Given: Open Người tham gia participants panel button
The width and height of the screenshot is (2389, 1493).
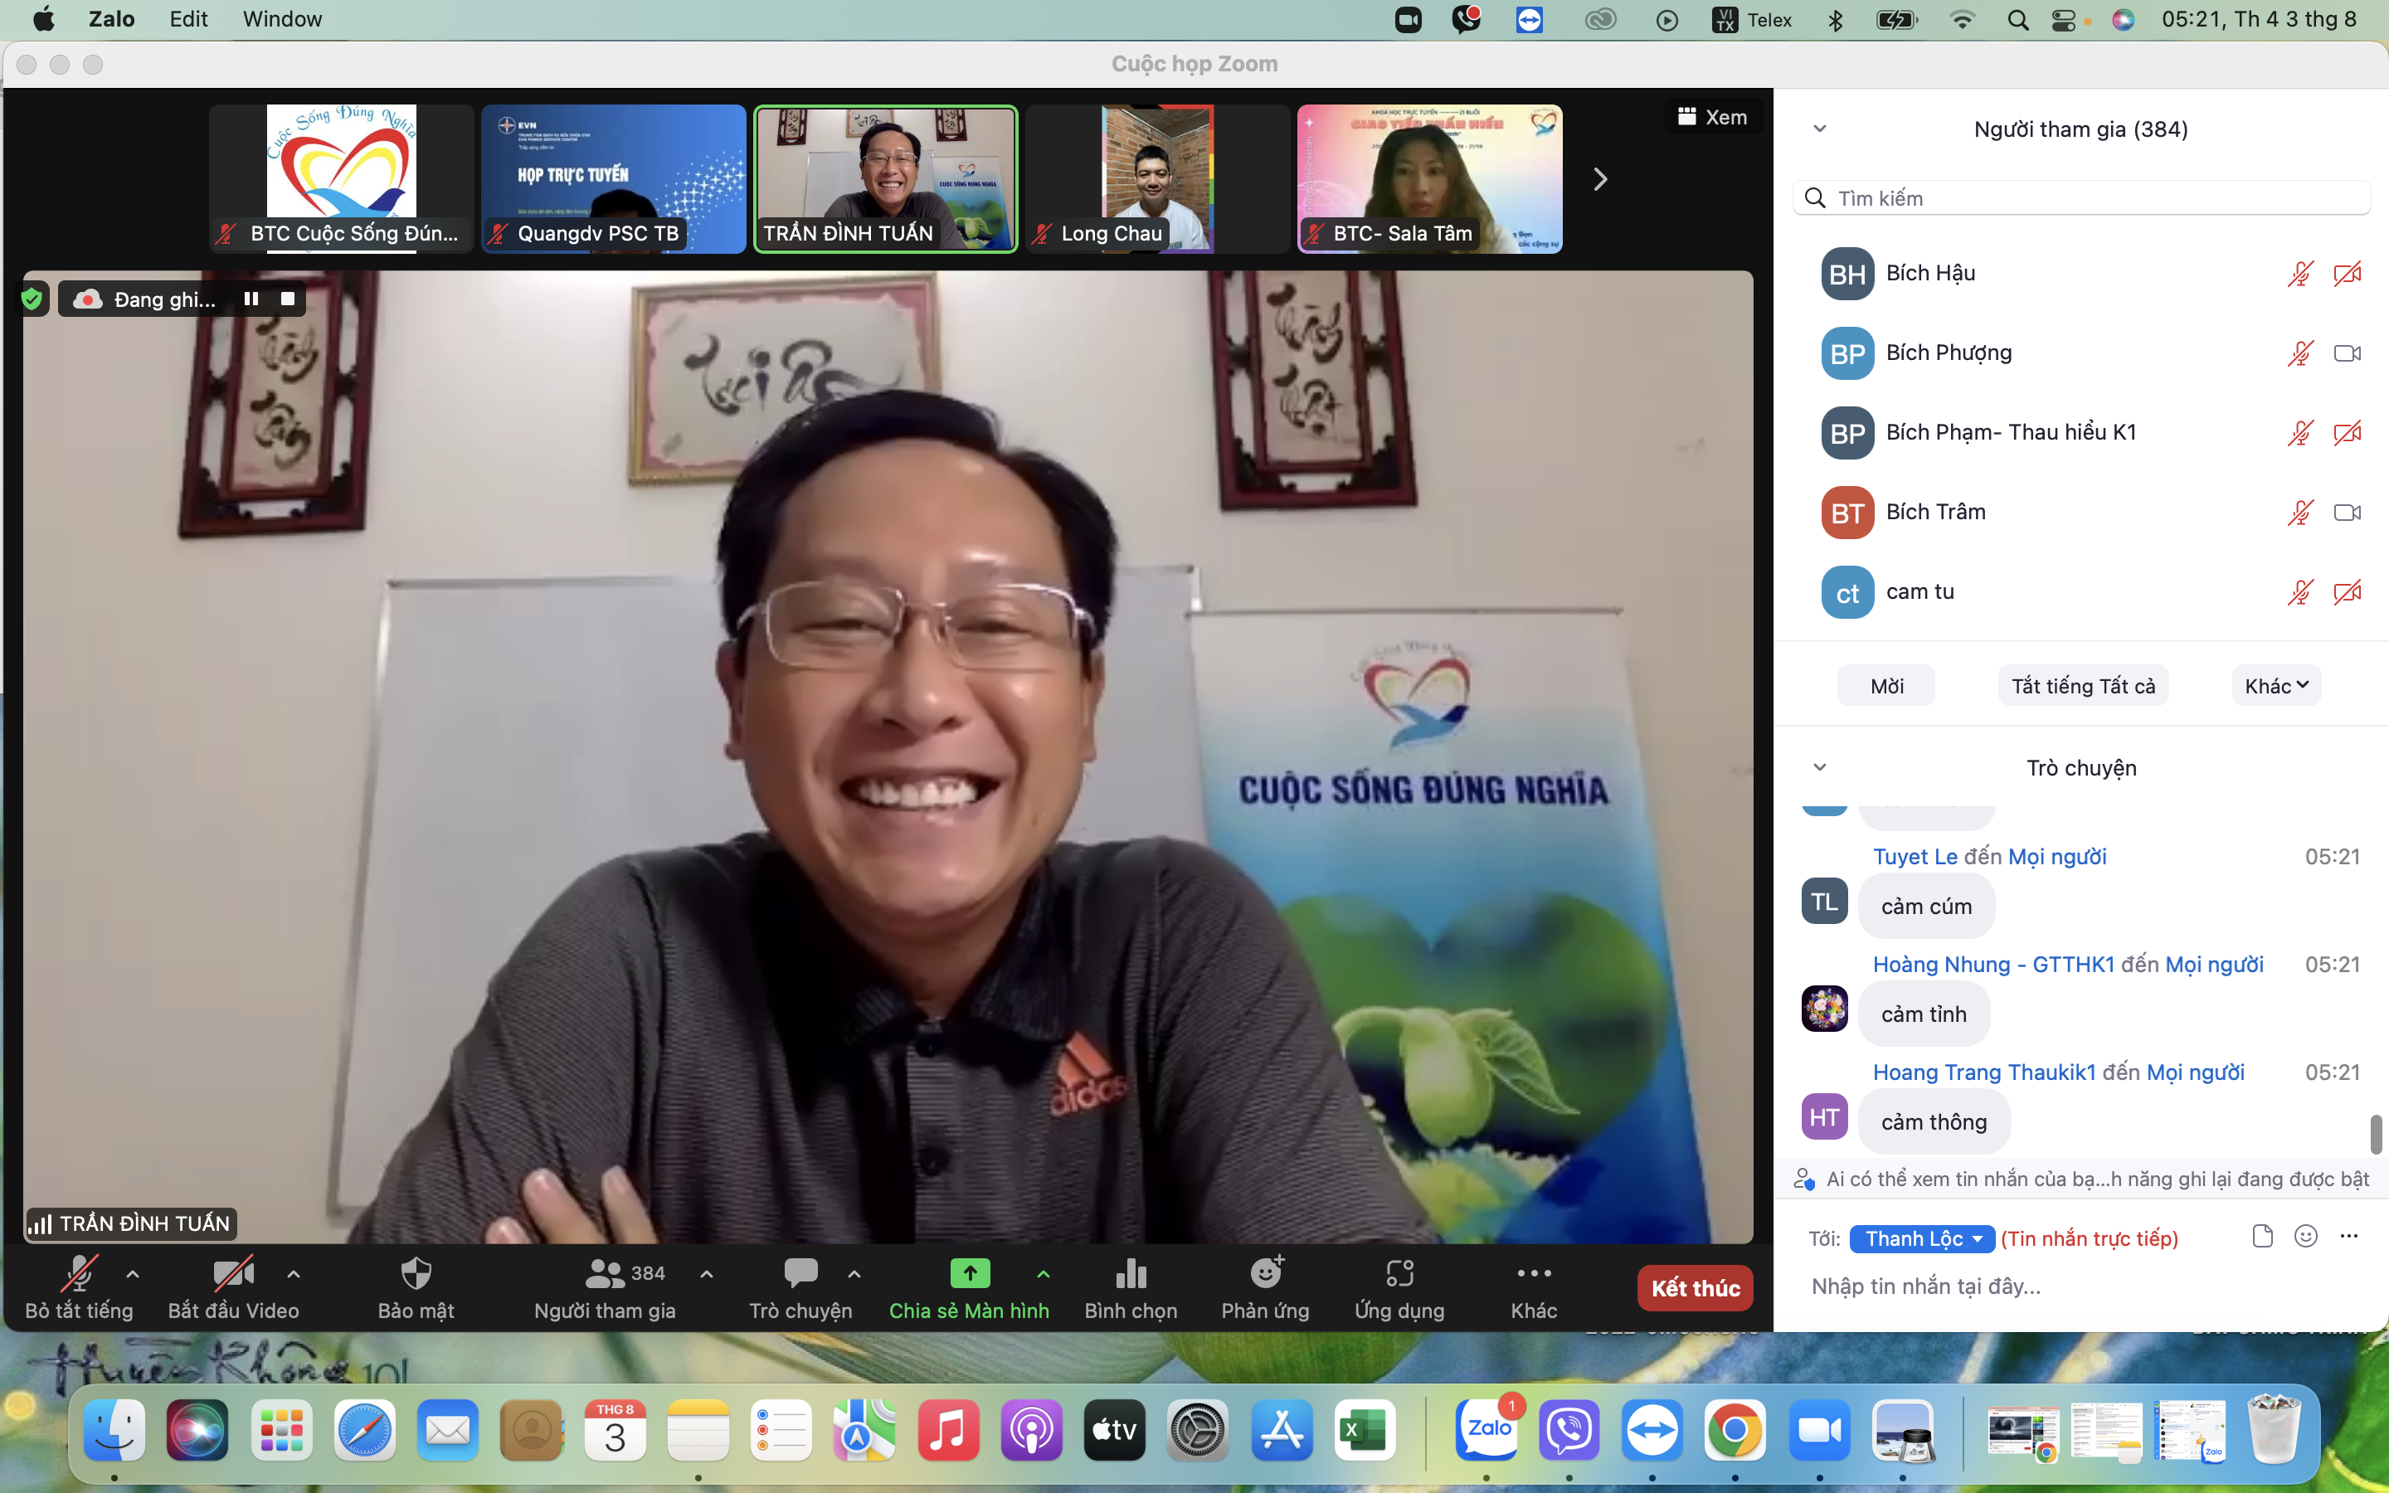Looking at the screenshot, I should tap(604, 1287).
